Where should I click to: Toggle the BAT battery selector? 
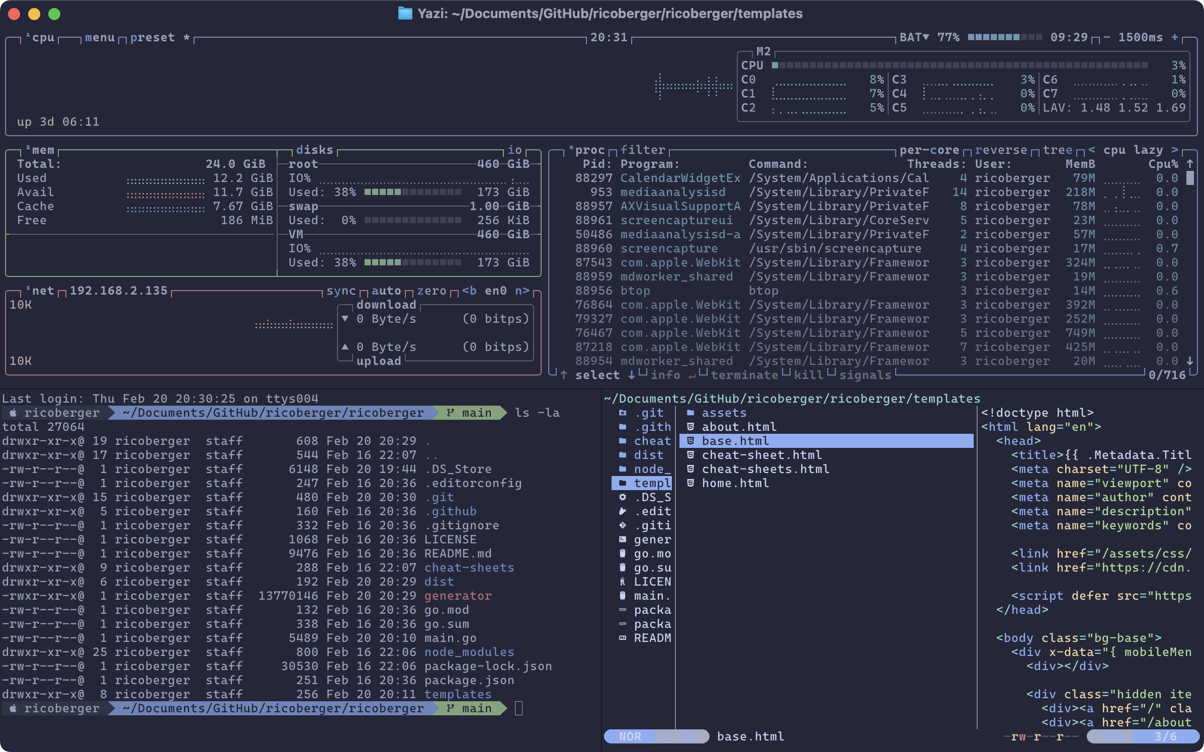(914, 37)
